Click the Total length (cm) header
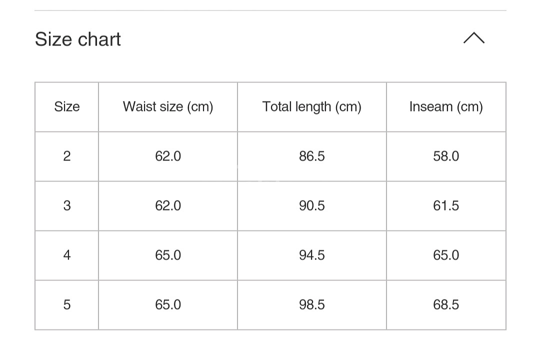Screen dimensions: 540x345 (x=312, y=106)
